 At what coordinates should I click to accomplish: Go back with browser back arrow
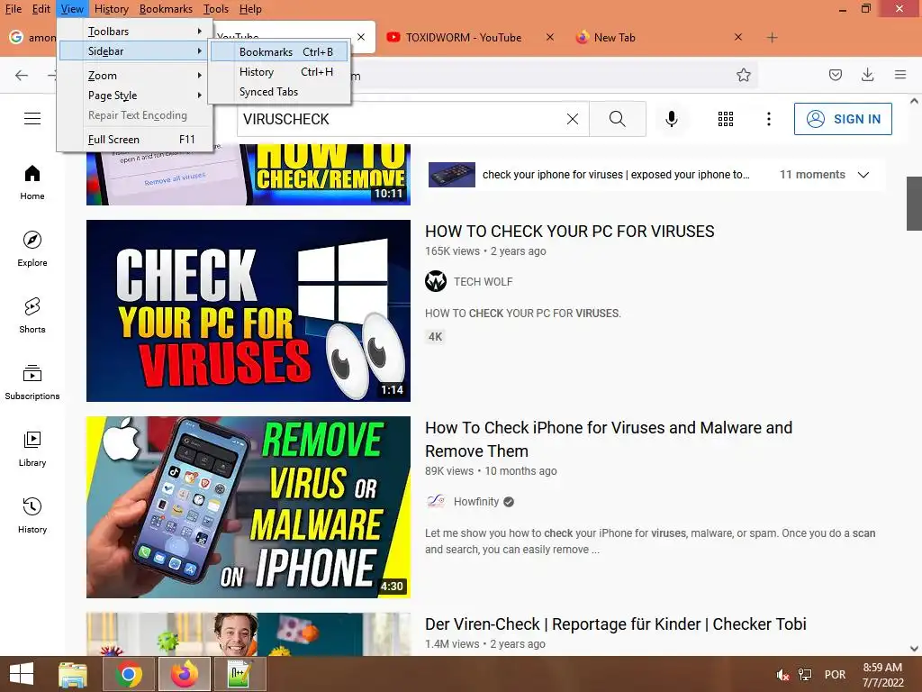(22, 75)
